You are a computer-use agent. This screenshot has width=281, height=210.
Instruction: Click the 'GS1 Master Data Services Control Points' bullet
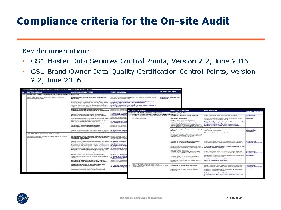point(139,61)
